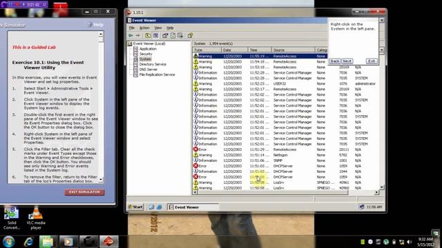Click Help in the simulator instructions window
This screenshot has width=442, height=248.
[95, 25]
